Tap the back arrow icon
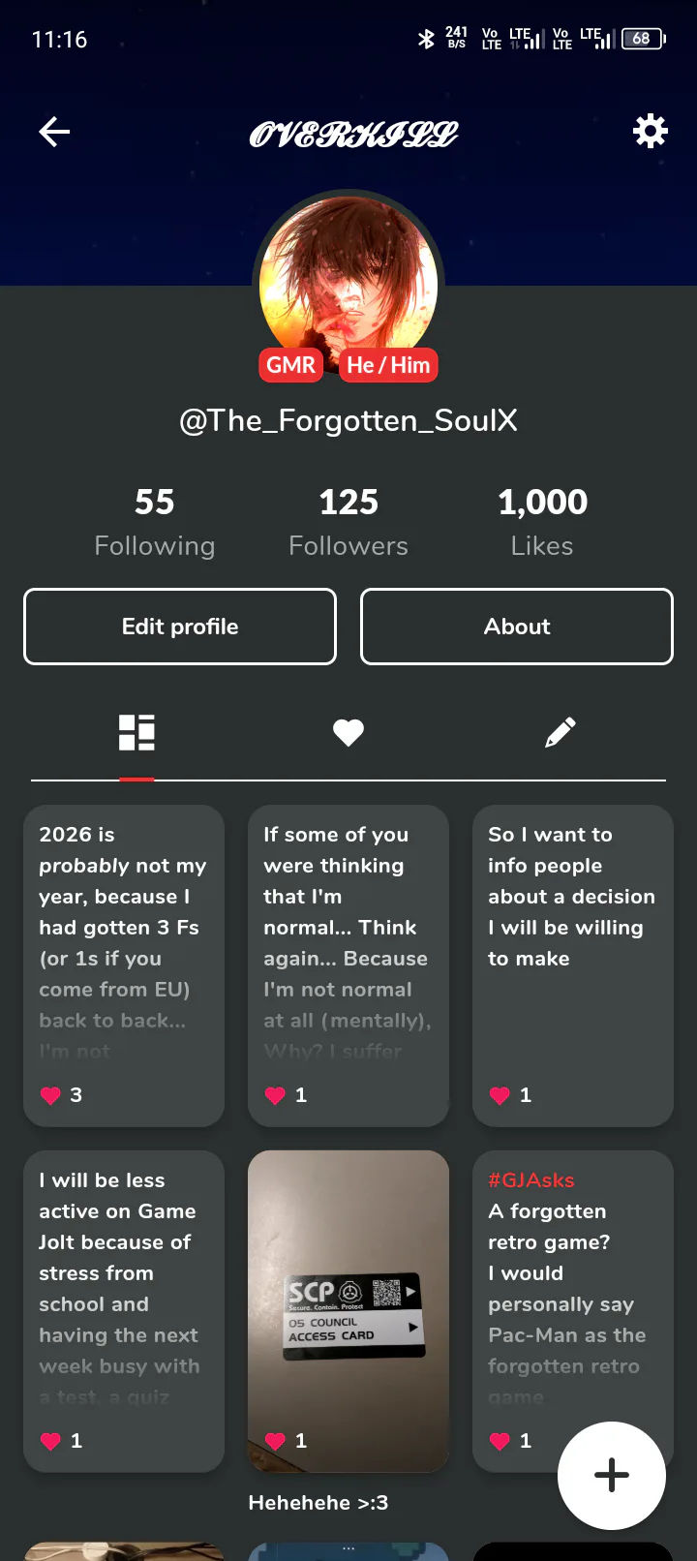This screenshot has height=1561, width=697. point(54,132)
